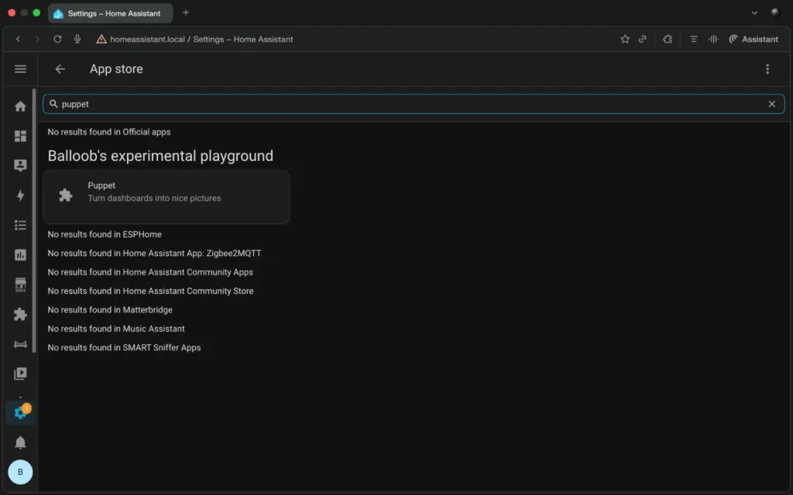Click 'No results found in ESPHome'
The image size is (793, 495).
click(105, 234)
